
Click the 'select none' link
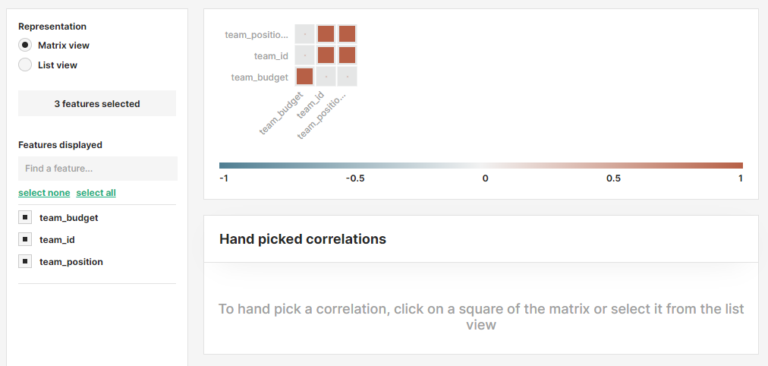click(44, 193)
